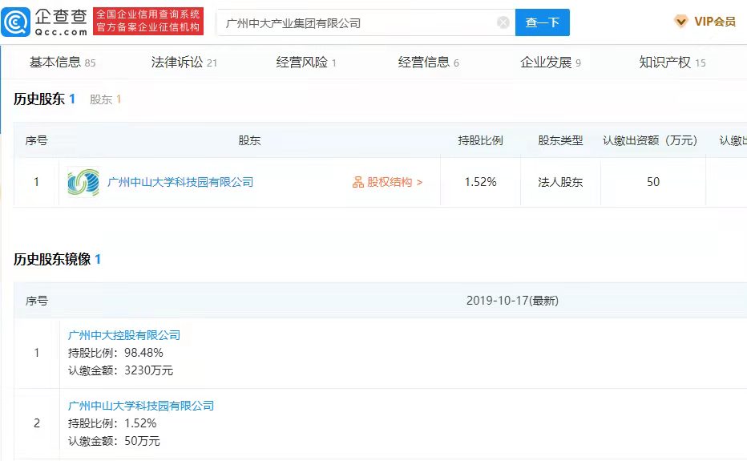The image size is (747, 461).
Task: Click the 全国企业信用查询系统 red banner
Action: 148,21
